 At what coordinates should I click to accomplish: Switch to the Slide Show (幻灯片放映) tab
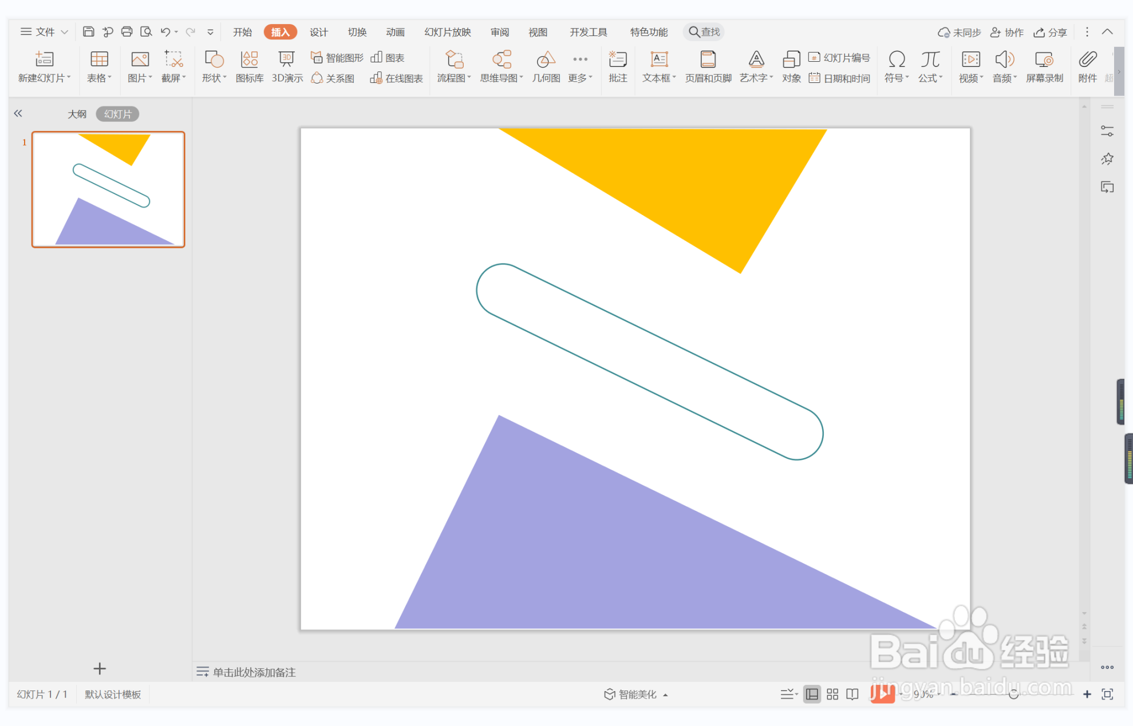pyautogui.click(x=448, y=32)
